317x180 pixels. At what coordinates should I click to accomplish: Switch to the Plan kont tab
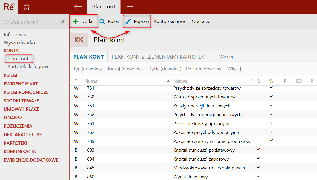pyautogui.click(x=104, y=7)
